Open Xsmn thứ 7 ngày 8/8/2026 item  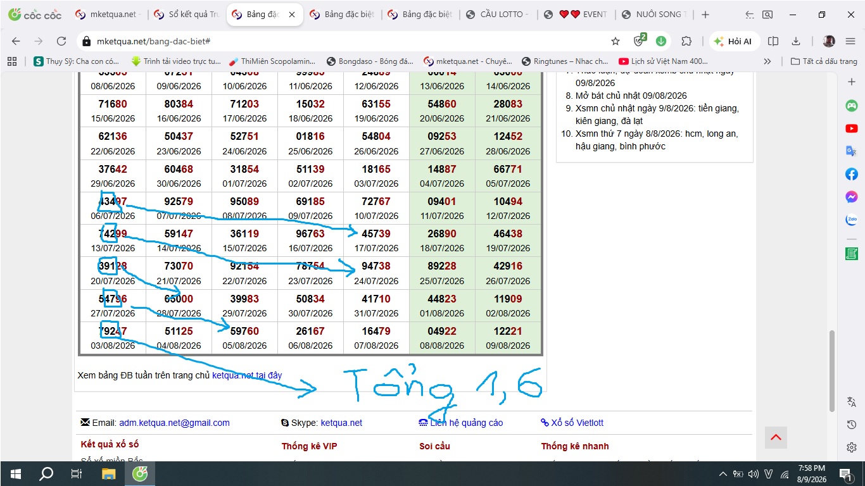(x=657, y=140)
